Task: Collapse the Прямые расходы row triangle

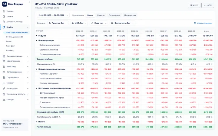Action: (36, 40)
